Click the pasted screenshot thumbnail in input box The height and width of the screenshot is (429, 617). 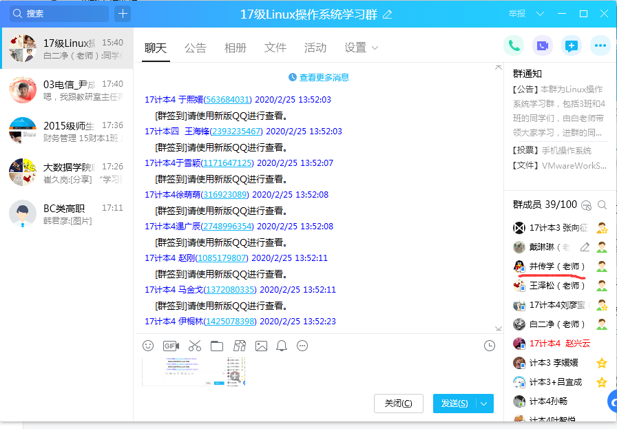tap(194, 372)
